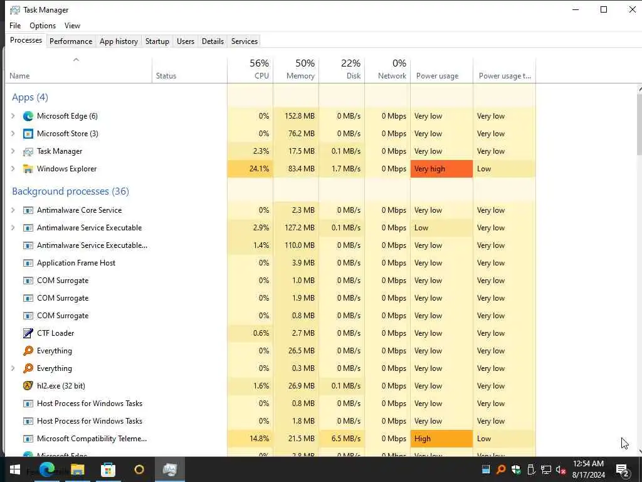Expand the Antimalware Core Service entry
The width and height of the screenshot is (642, 482).
[x=13, y=210]
